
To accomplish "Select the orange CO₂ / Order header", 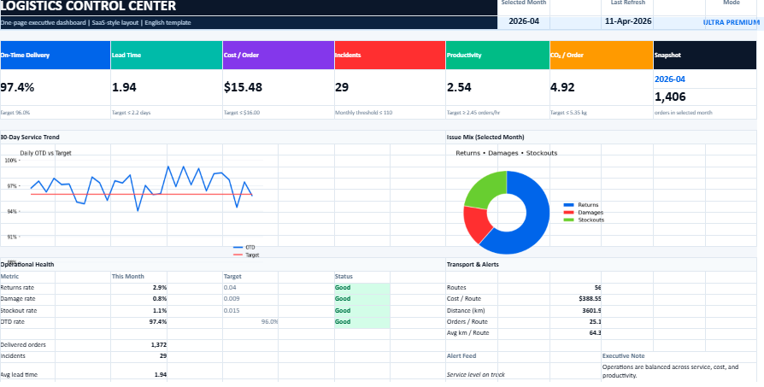I will coord(601,55).
